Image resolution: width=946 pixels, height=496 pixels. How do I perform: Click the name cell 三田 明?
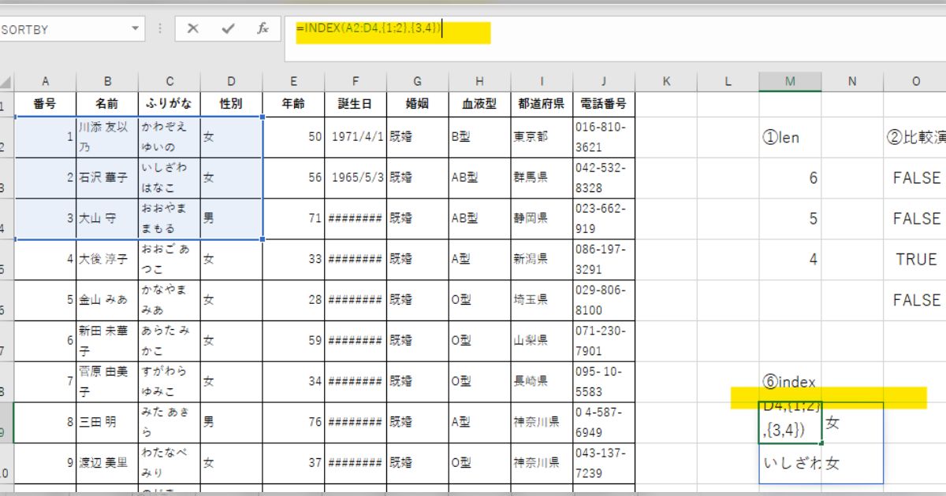(x=106, y=422)
